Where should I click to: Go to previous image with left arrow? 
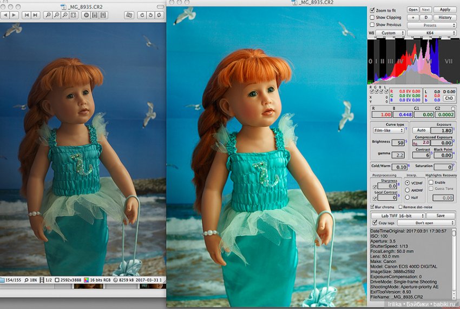coord(4,15)
